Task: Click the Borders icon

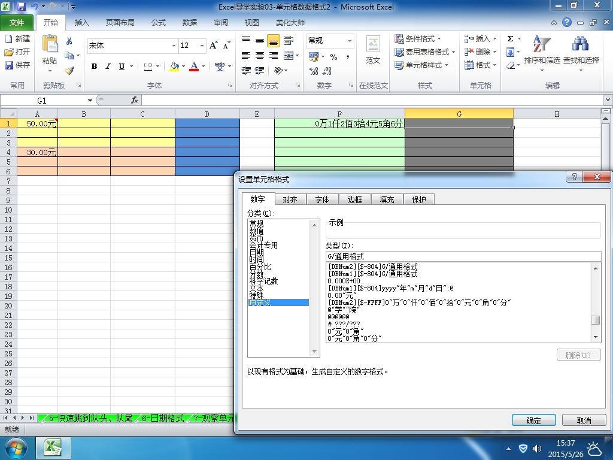Action: tap(148, 66)
